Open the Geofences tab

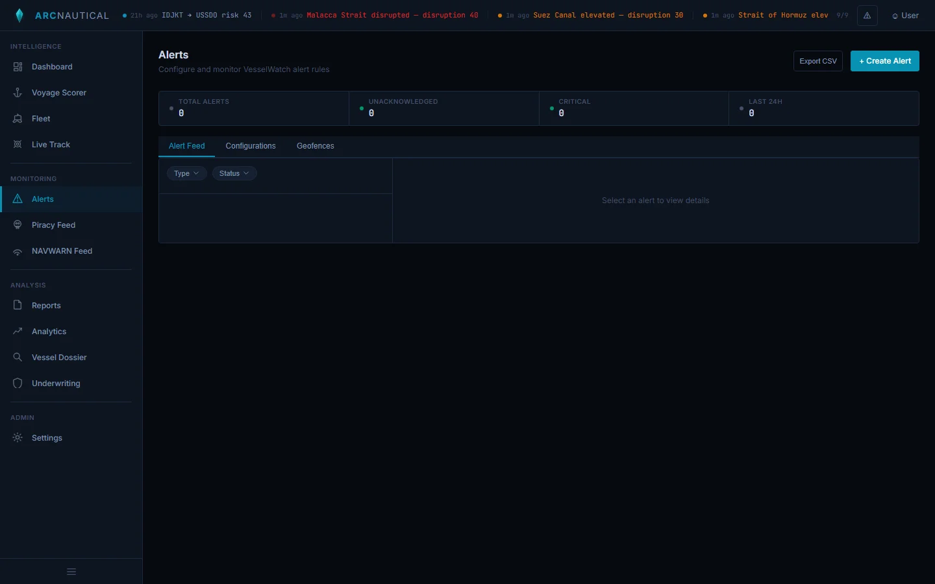pos(316,146)
